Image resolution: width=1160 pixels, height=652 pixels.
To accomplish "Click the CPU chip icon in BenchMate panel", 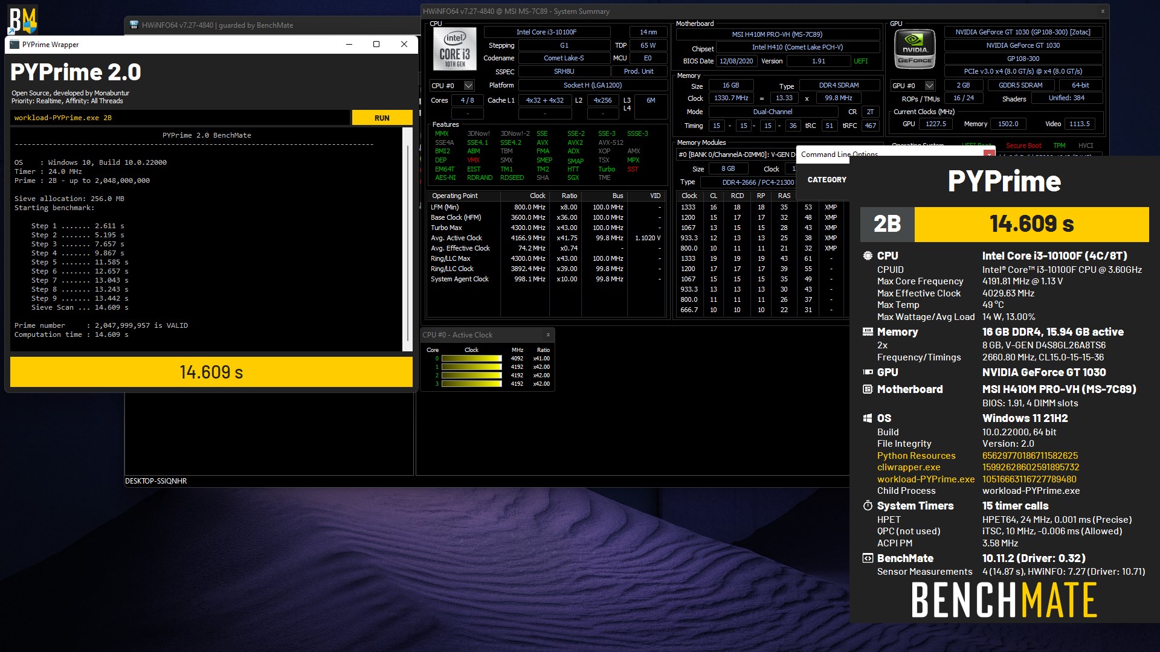I will [868, 256].
